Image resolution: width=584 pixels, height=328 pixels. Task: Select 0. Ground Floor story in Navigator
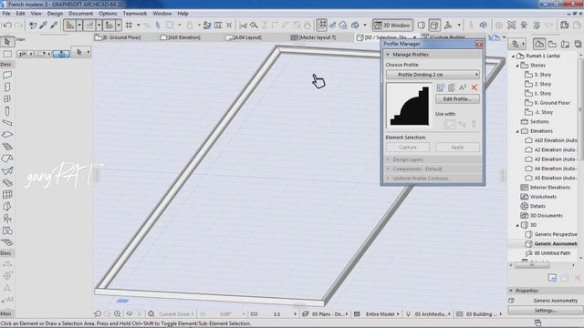(x=547, y=103)
